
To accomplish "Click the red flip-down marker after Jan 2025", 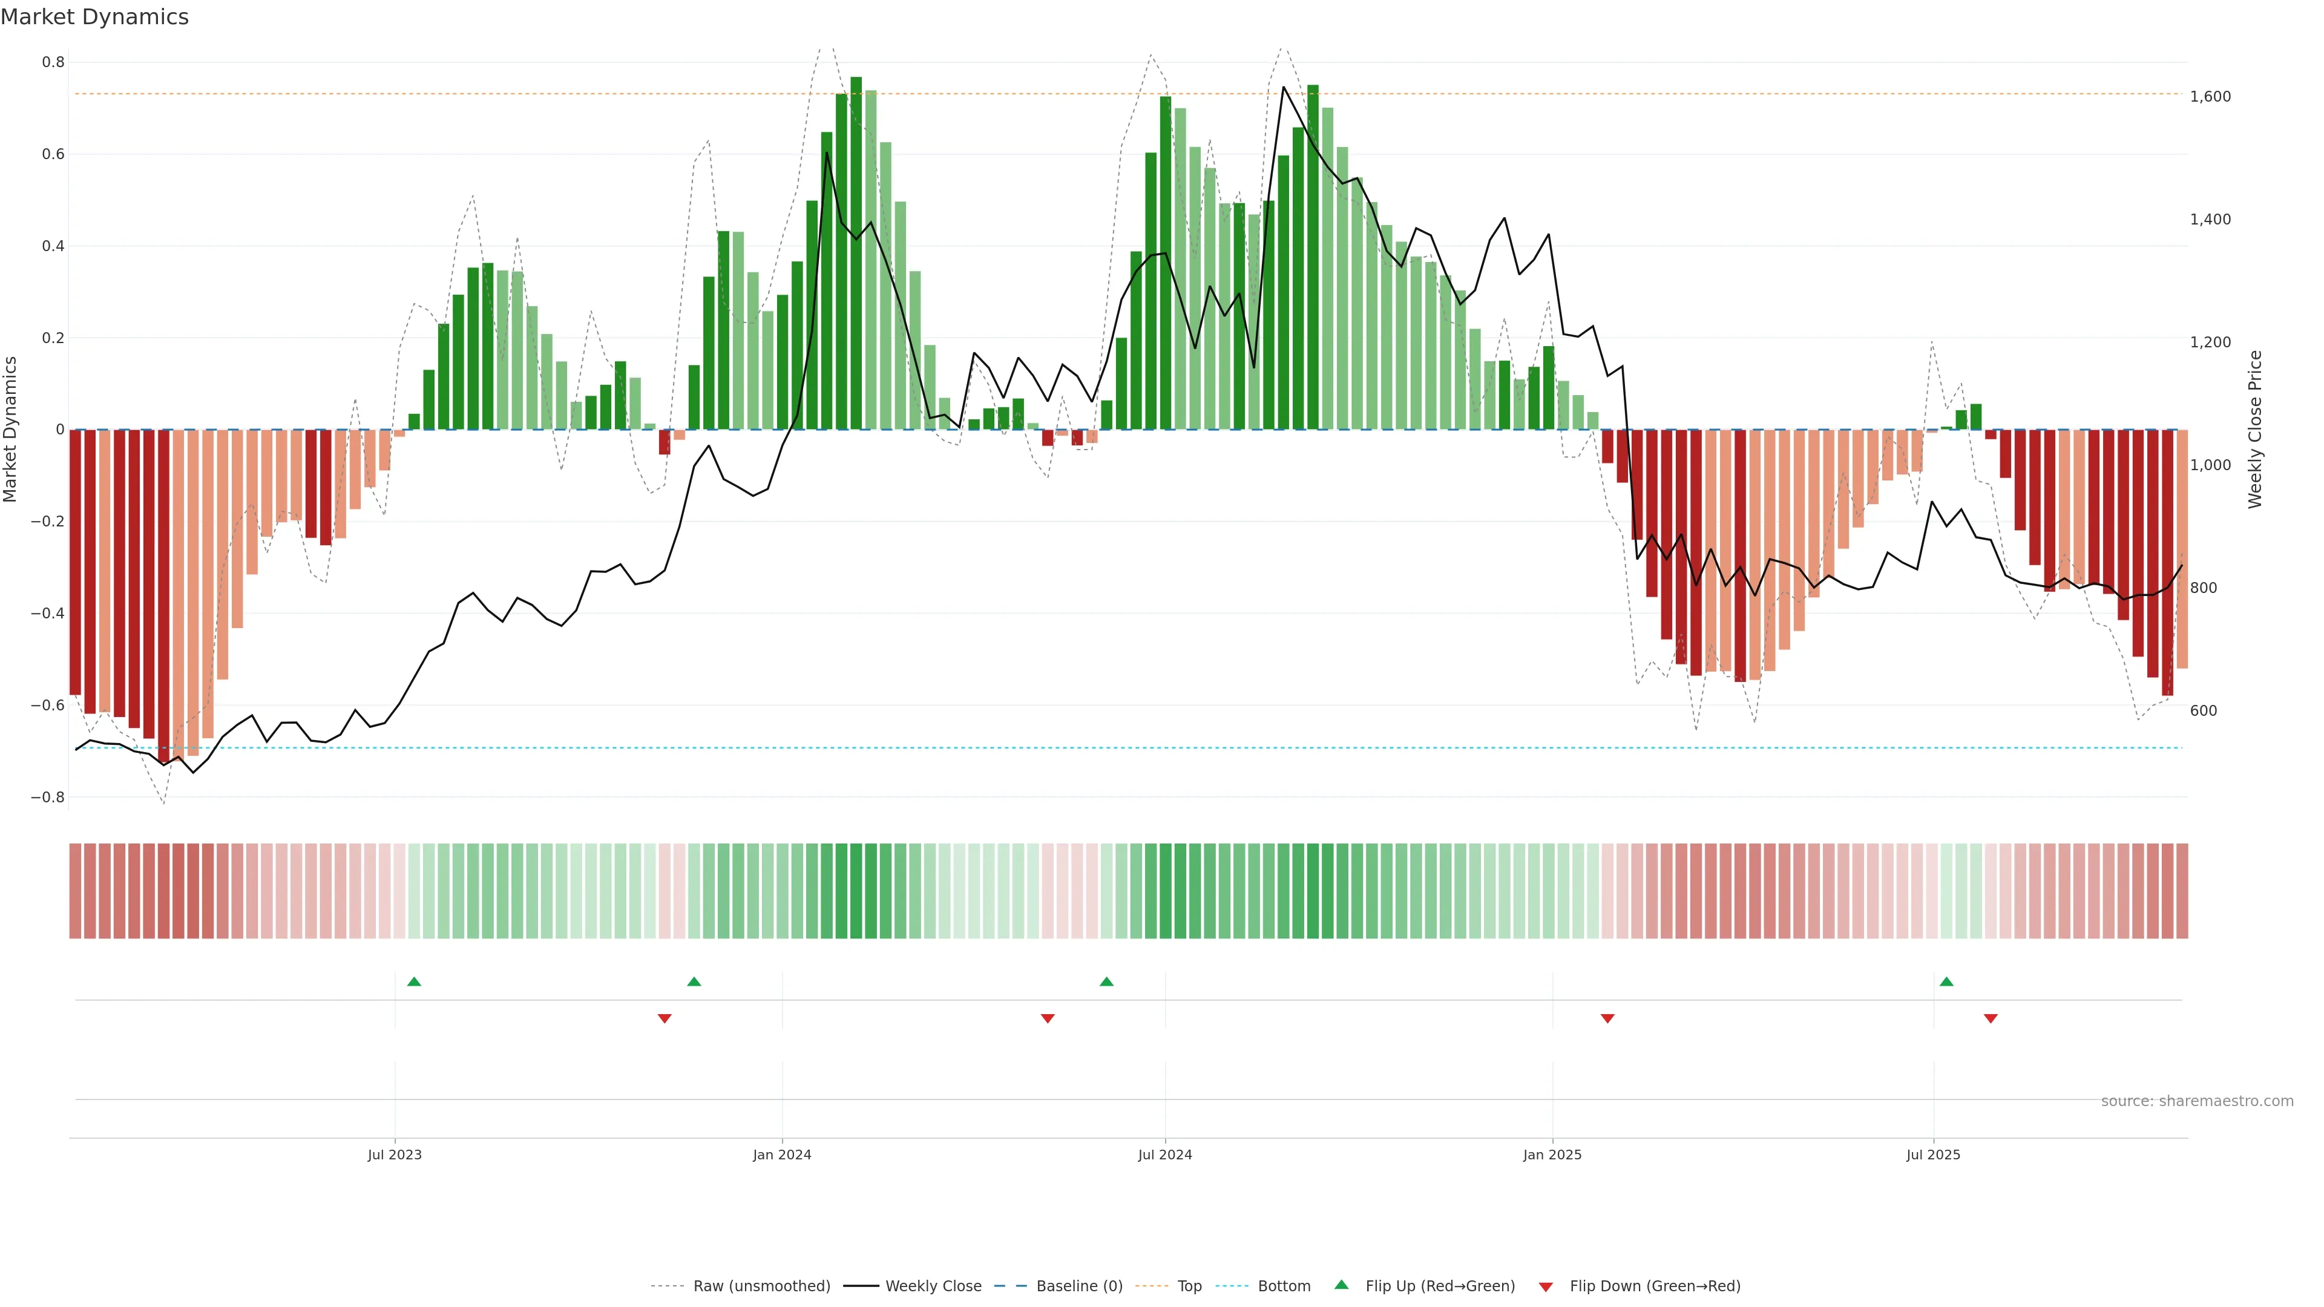I will 1607,1018.
